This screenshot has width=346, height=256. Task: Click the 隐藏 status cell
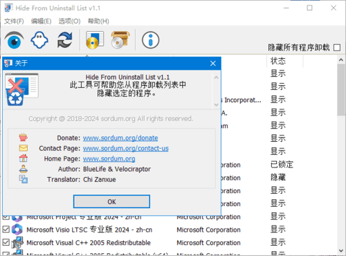pyautogui.click(x=278, y=178)
